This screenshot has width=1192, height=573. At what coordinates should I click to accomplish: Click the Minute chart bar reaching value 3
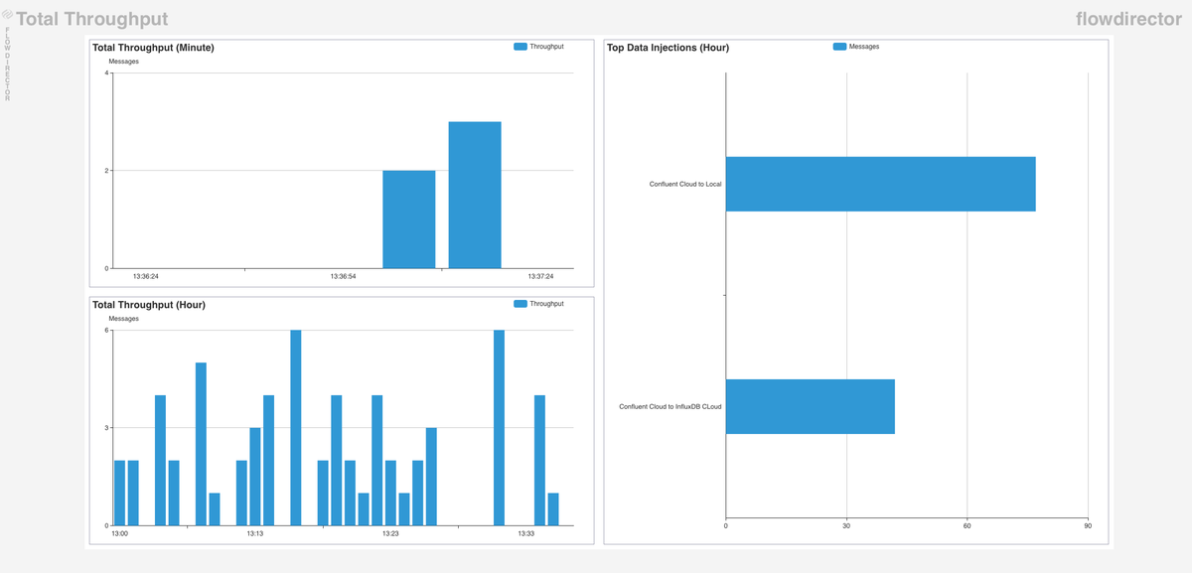pyautogui.click(x=475, y=195)
